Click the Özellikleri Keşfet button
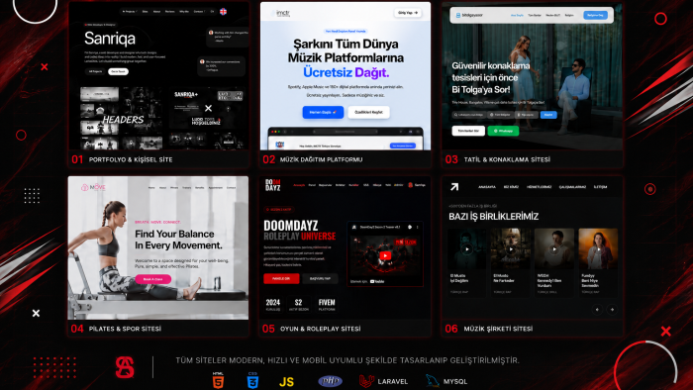The image size is (693, 390). click(368, 112)
